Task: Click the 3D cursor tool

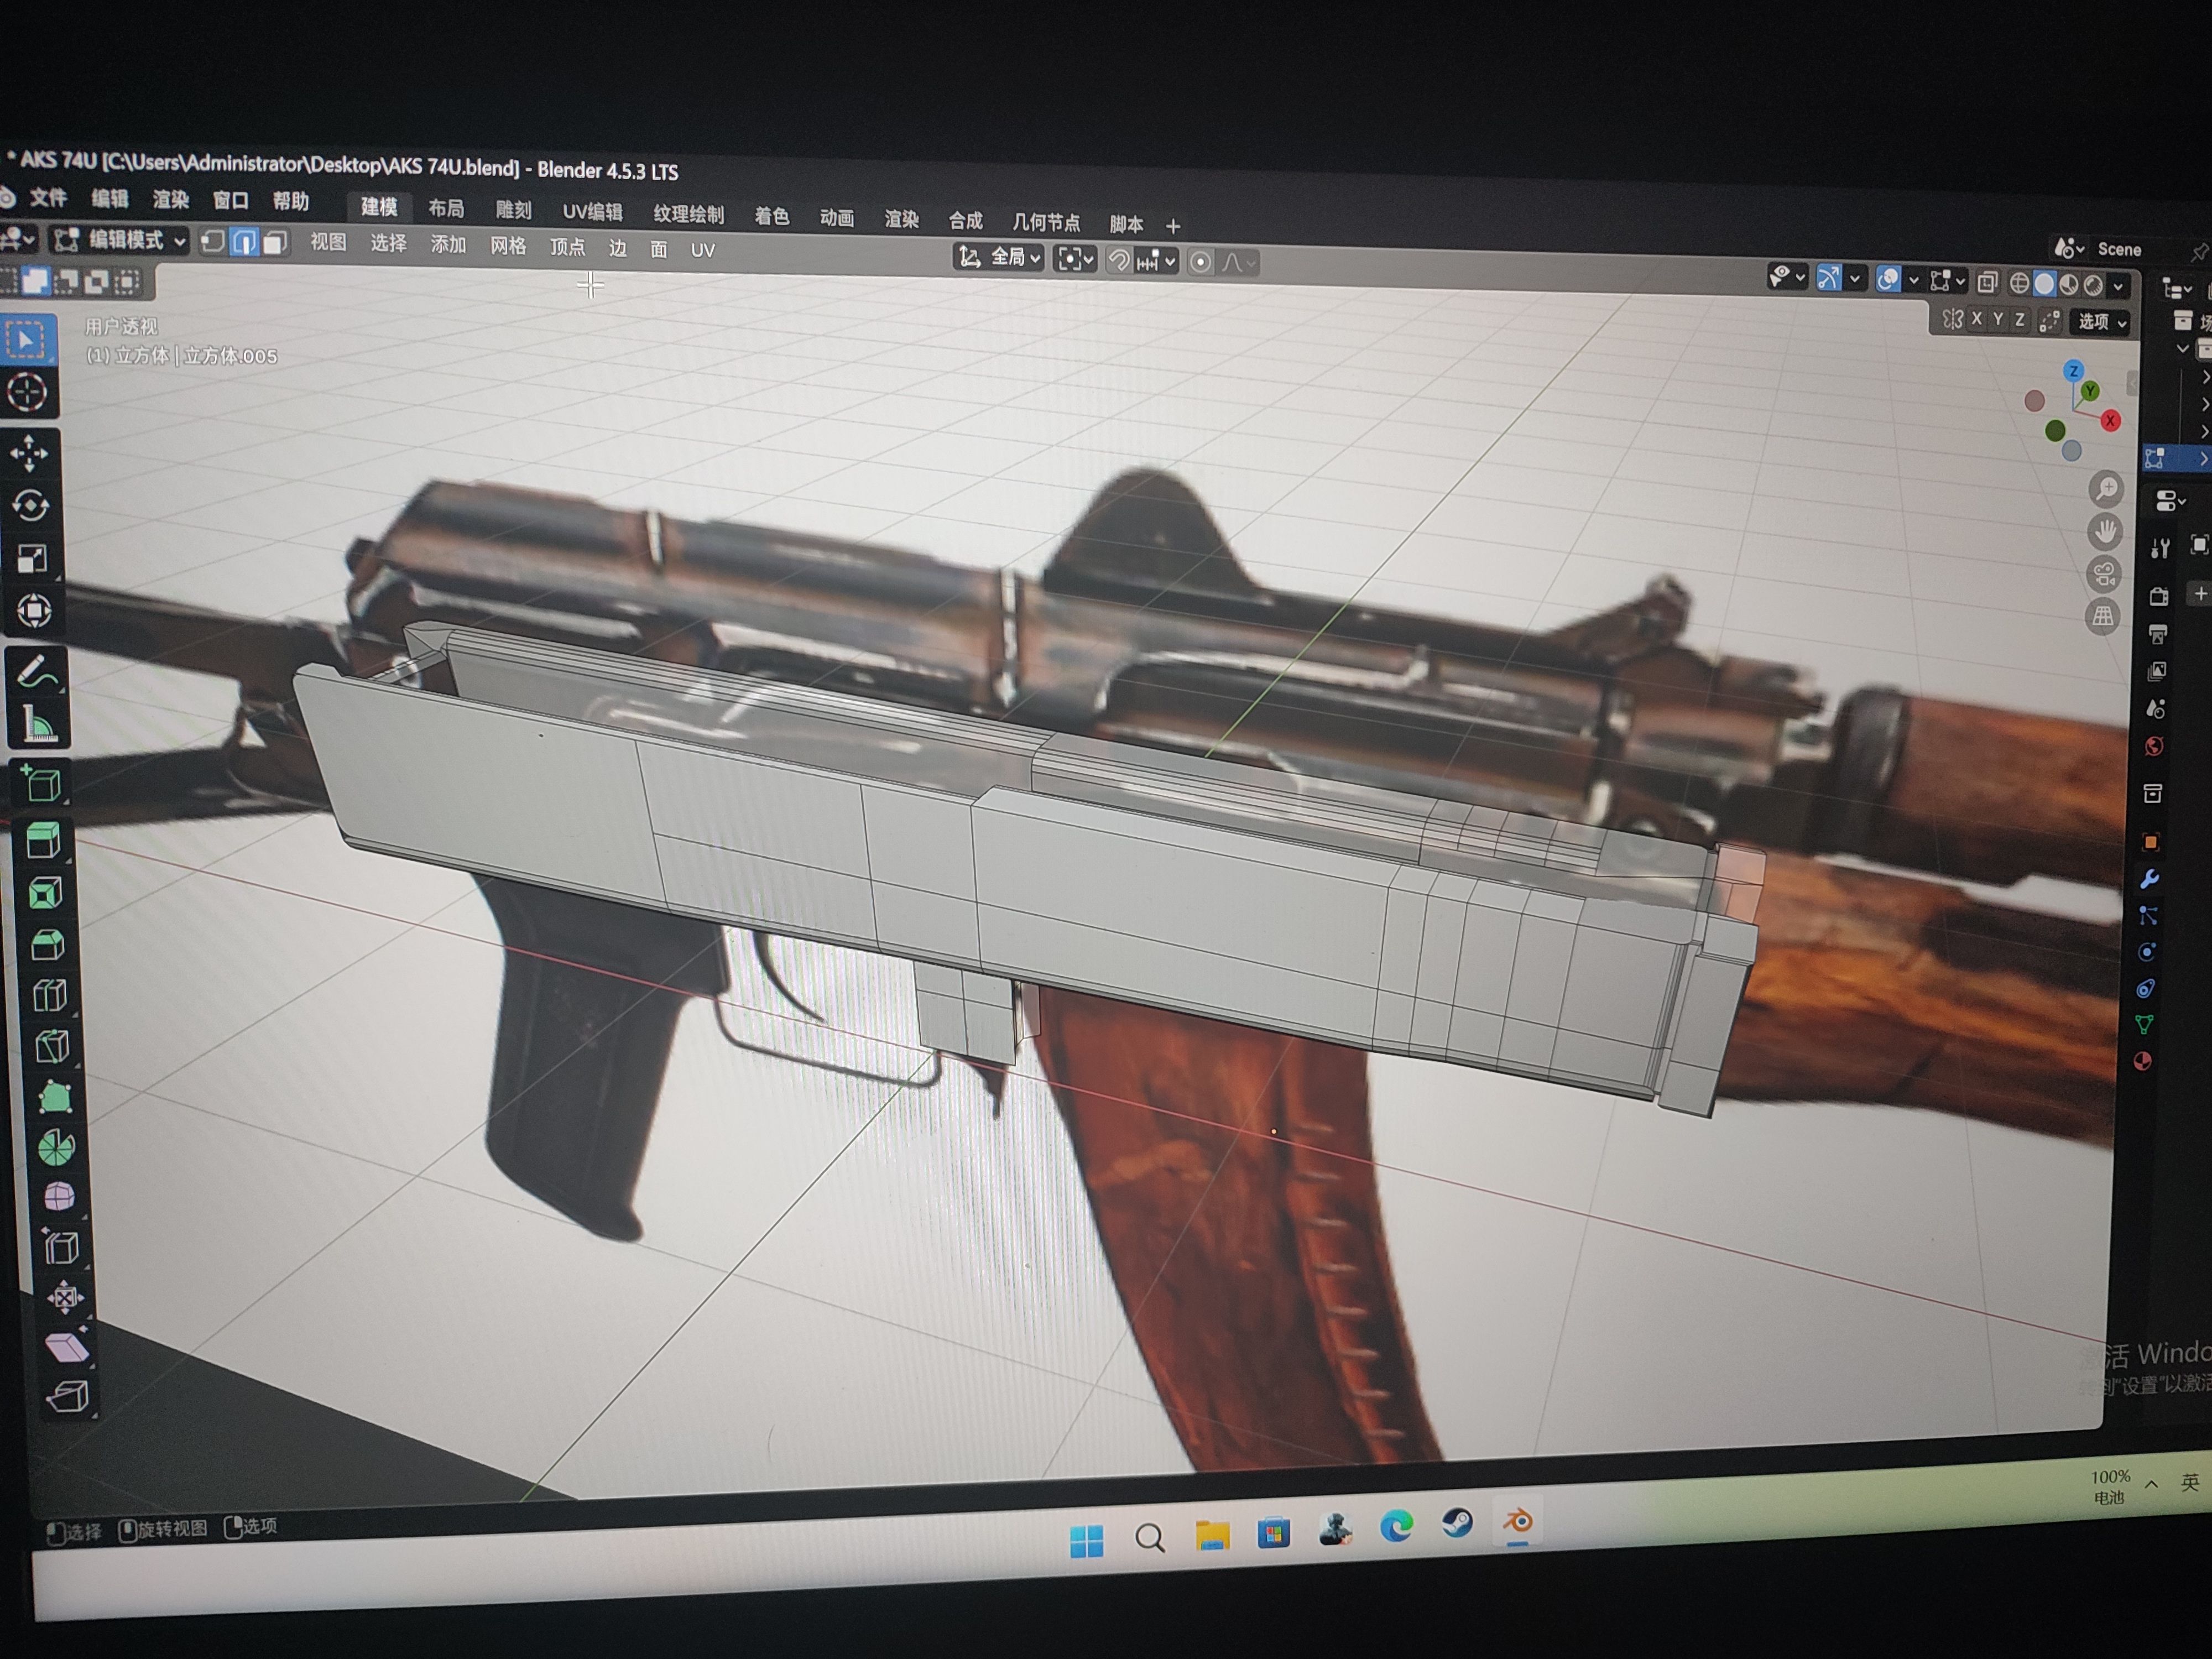Action: tap(27, 392)
